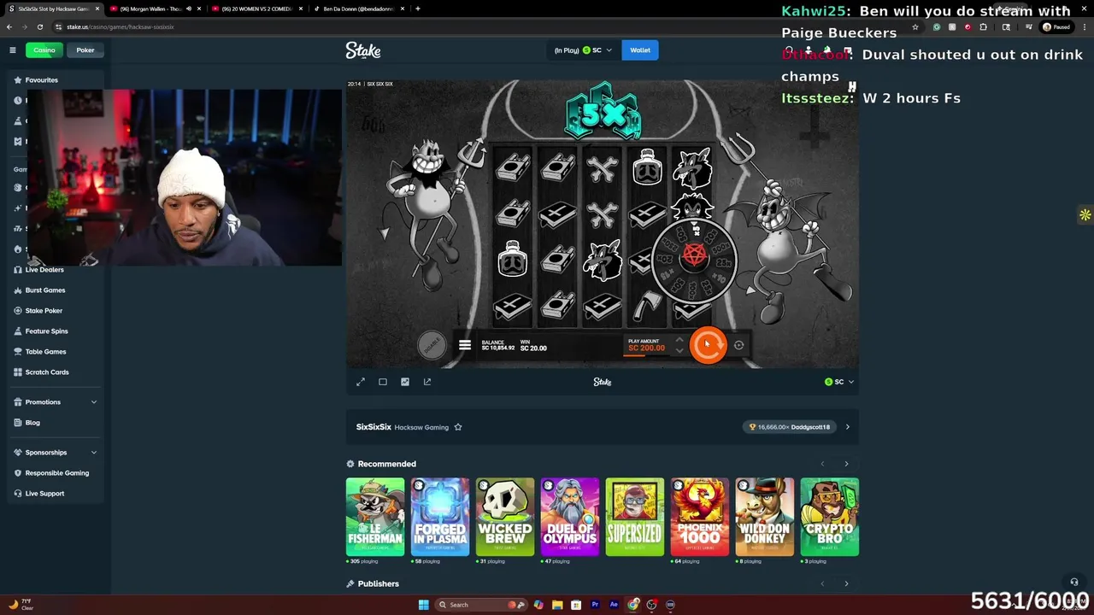
Task: Open Windows Start menu
Action: (x=423, y=605)
